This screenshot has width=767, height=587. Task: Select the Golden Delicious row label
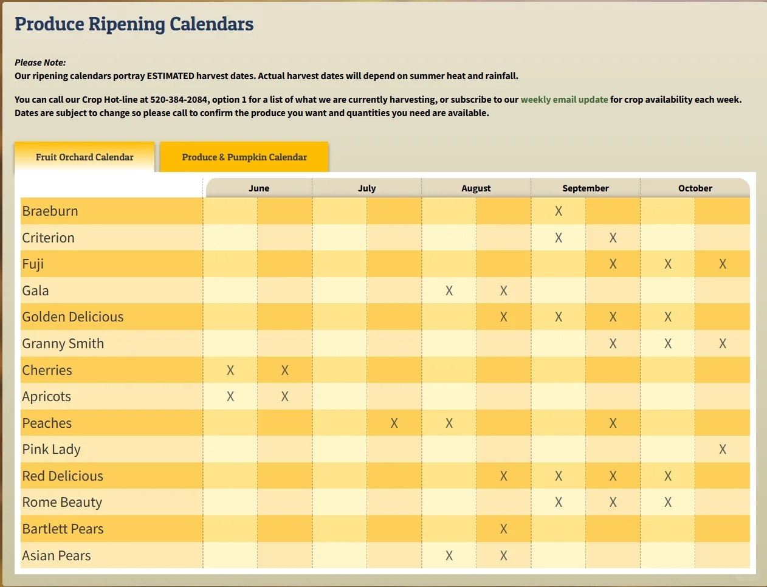tap(73, 317)
